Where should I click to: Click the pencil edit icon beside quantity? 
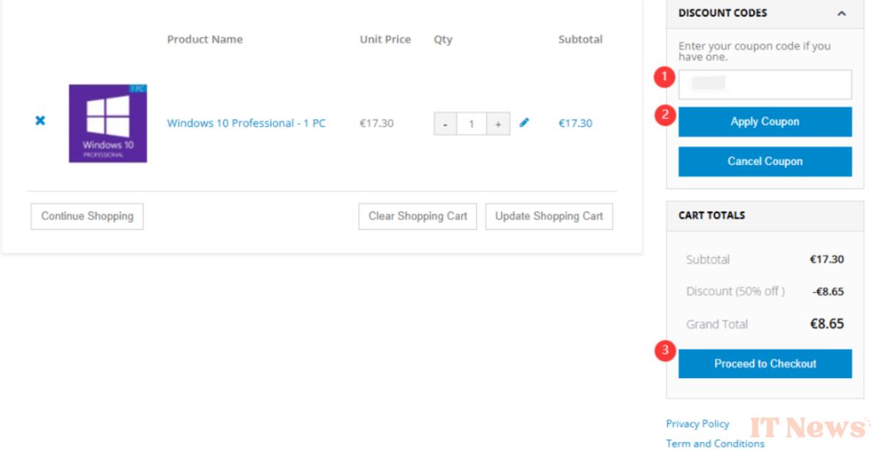pyautogui.click(x=524, y=123)
